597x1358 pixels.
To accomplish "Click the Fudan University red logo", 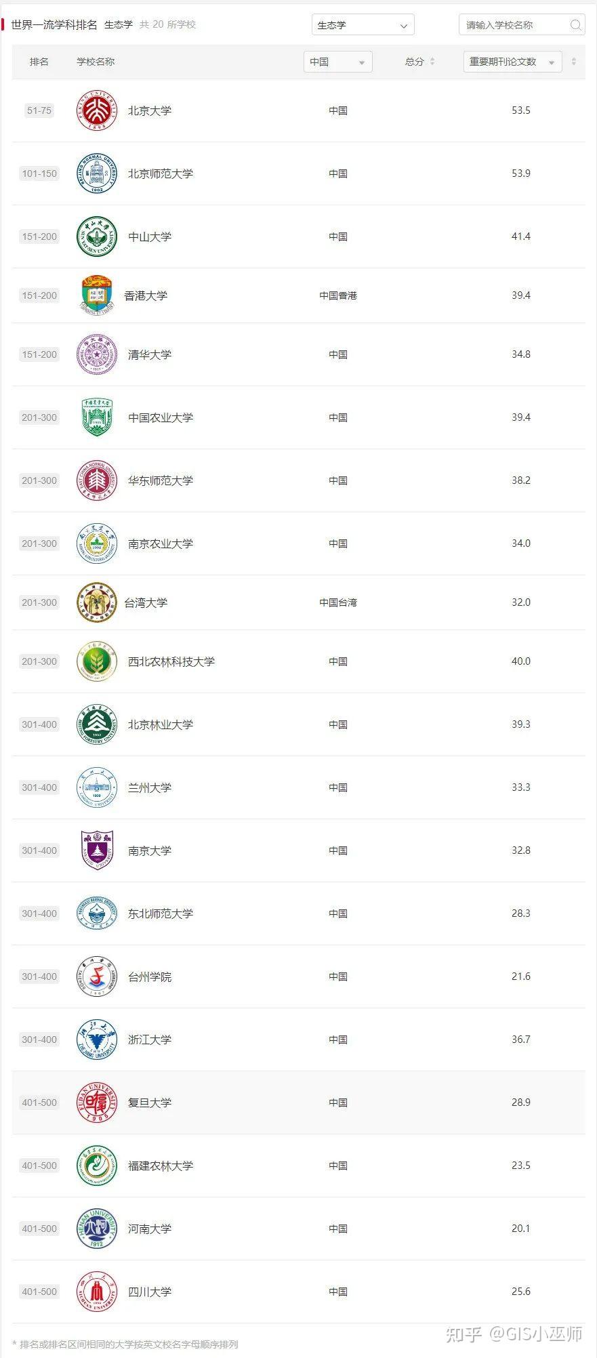I will (x=97, y=1103).
